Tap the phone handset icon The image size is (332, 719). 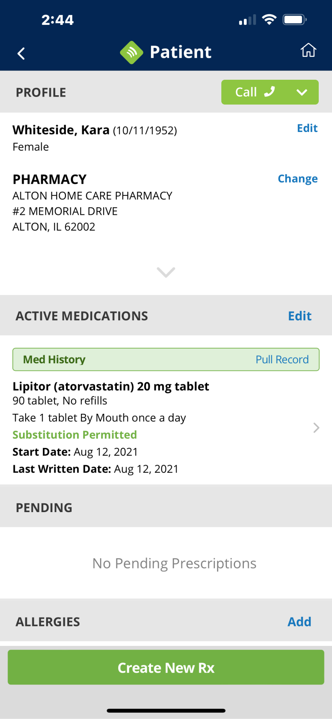(x=269, y=92)
